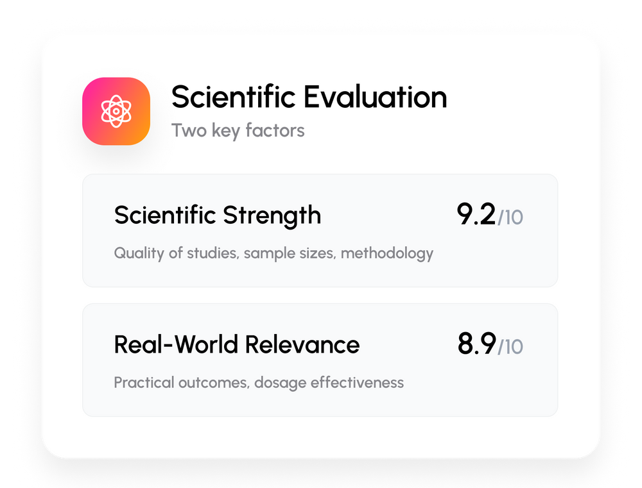Click the words dosage effectiveness
Viewport: 642px width, 488px height.
click(x=329, y=383)
